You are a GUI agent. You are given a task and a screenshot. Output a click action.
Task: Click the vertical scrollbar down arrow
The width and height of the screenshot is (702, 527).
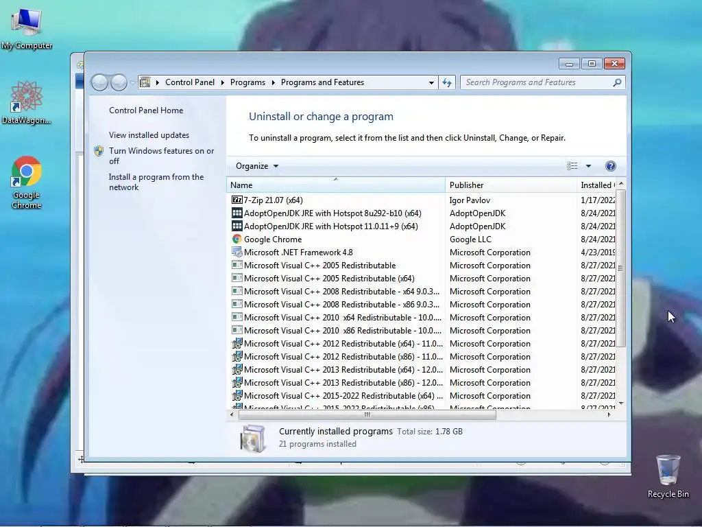[621, 403]
